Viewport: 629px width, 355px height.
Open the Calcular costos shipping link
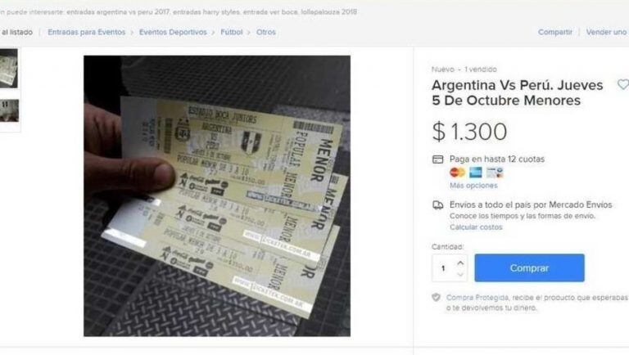point(476,227)
